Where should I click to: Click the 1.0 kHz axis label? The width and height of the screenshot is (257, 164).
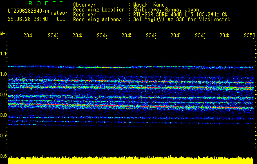tap(3, 74)
